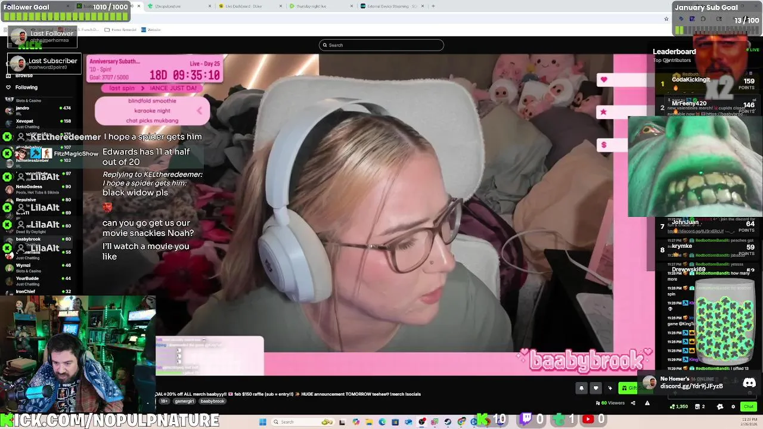Screen dimensions: 763x429
Task: Close the Live Dashboard DLive tab
Action: [280, 6]
